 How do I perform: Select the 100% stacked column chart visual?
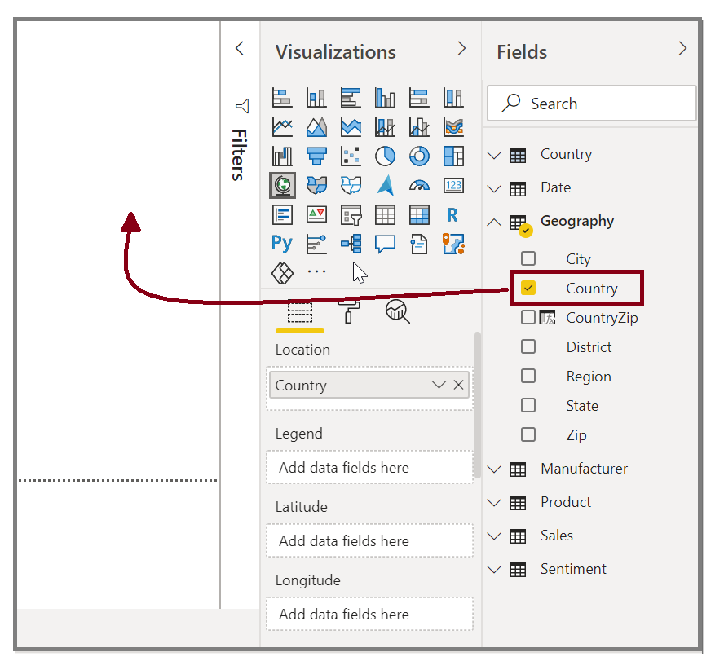pyautogui.click(x=453, y=98)
